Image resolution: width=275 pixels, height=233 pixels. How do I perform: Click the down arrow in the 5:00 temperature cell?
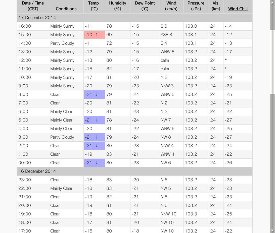pyautogui.click(x=97, y=120)
